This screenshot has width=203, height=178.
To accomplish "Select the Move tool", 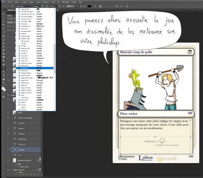I will pos(4,14).
